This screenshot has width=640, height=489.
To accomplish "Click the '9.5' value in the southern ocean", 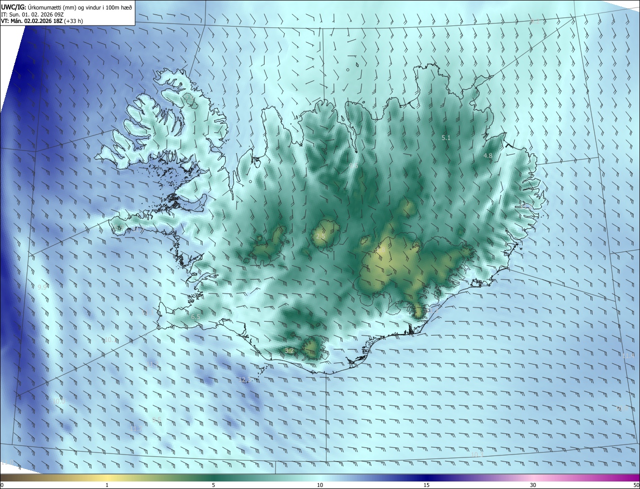I will pos(157,420).
